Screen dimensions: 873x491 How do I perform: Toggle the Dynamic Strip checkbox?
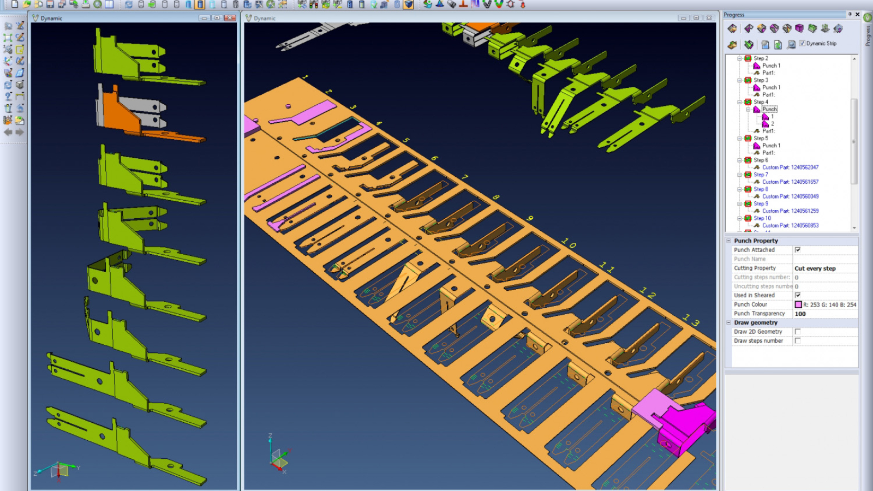(x=802, y=44)
